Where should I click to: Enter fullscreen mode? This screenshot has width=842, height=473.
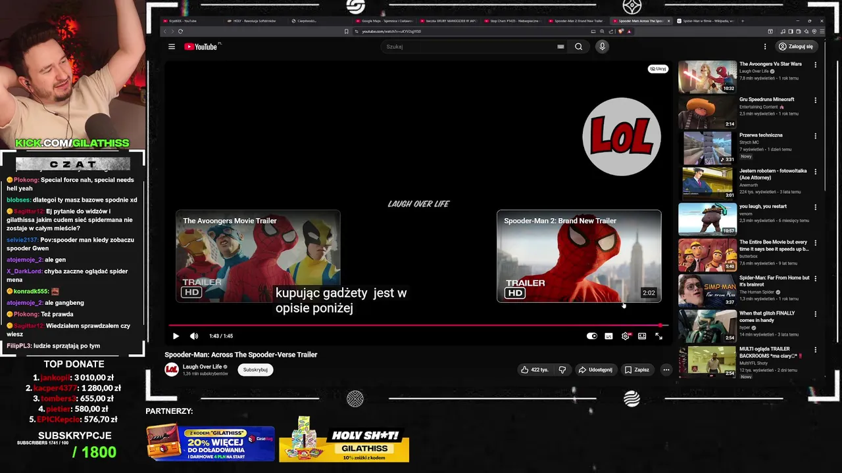coord(658,336)
